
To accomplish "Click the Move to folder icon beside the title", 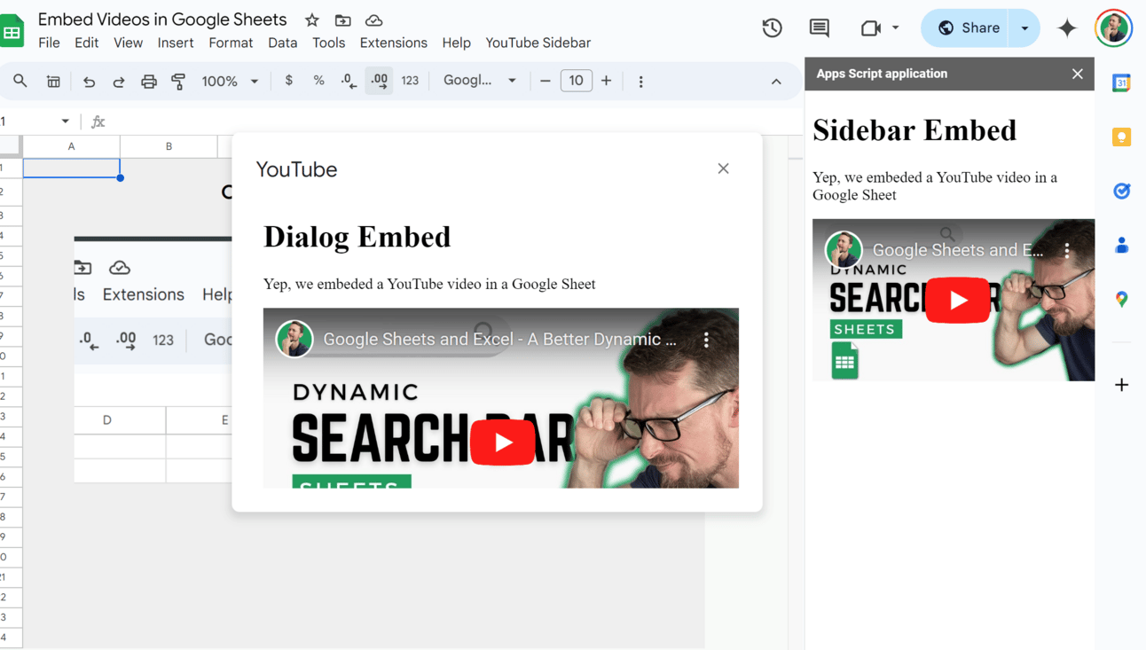I will (342, 20).
